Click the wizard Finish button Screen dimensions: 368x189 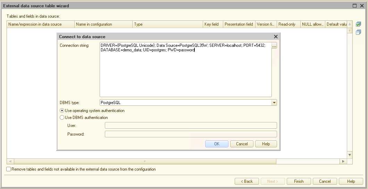[x=299, y=181]
